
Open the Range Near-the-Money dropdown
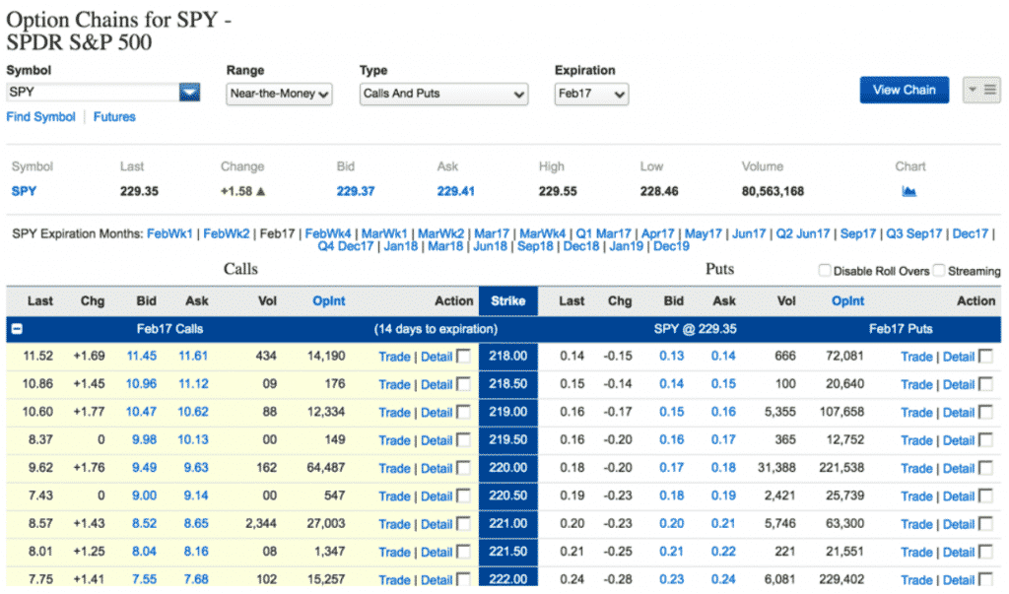click(x=279, y=94)
